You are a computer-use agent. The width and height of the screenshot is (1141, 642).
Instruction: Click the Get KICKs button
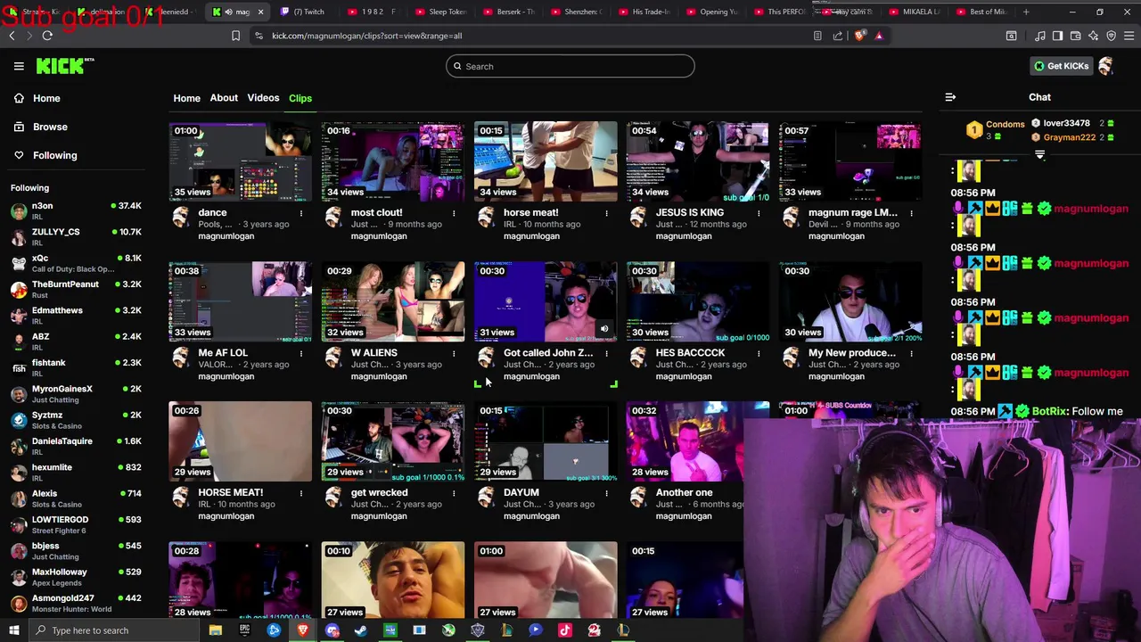(1061, 66)
